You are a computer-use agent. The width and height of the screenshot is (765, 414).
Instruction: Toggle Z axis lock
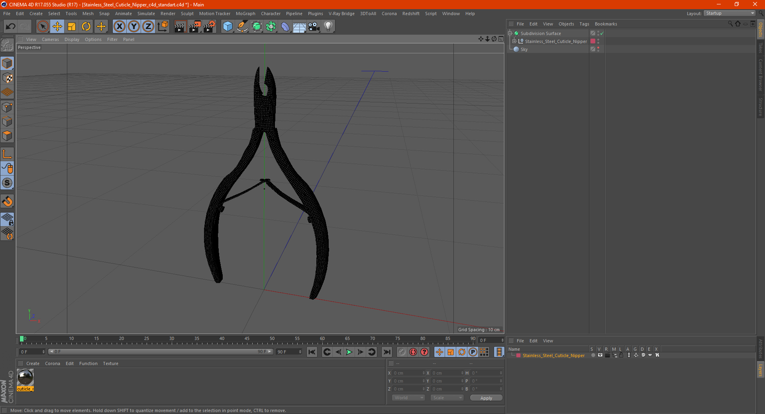coord(148,27)
